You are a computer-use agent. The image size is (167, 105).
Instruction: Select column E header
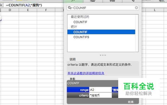pyautogui.click(x=28, y=10)
